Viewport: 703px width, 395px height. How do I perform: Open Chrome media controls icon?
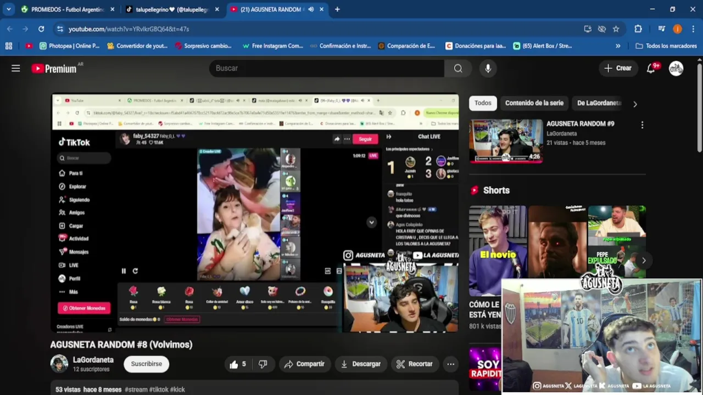point(662,29)
